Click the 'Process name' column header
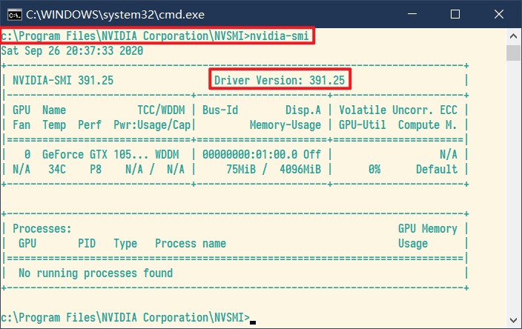 coord(191,243)
